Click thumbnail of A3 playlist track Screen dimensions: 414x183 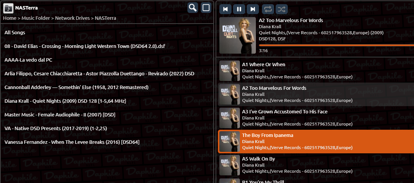(230, 118)
